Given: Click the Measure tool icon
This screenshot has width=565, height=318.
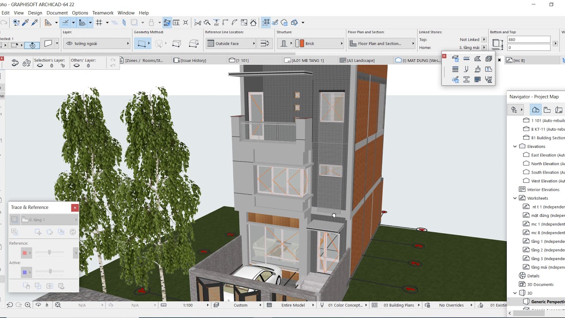Looking at the screenshot, I should (176, 22).
